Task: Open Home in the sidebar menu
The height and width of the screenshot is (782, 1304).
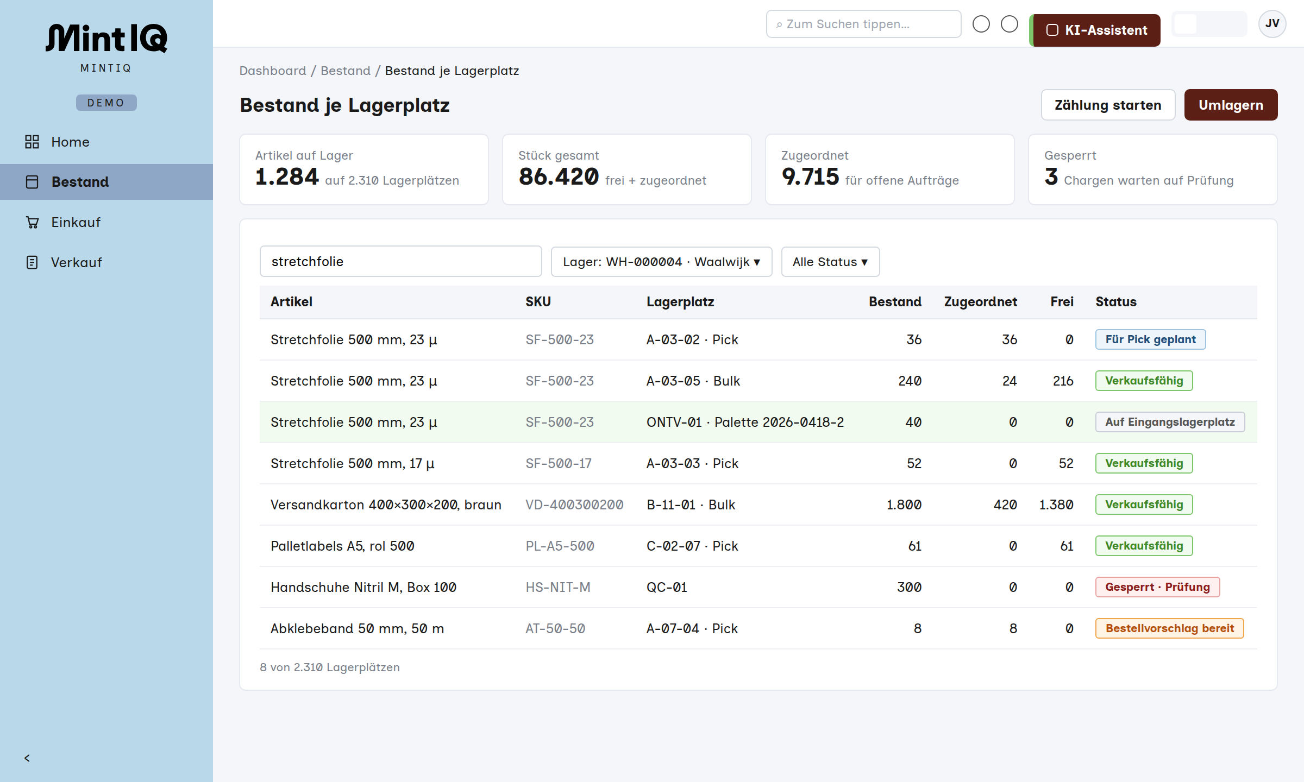Action: pyautogui.click(x=106, y=142)
